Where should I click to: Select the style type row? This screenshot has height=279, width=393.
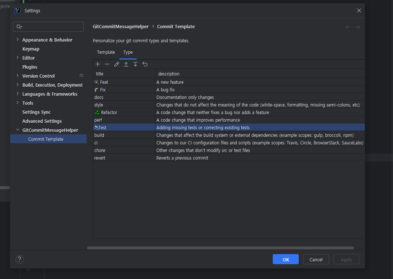229,105
